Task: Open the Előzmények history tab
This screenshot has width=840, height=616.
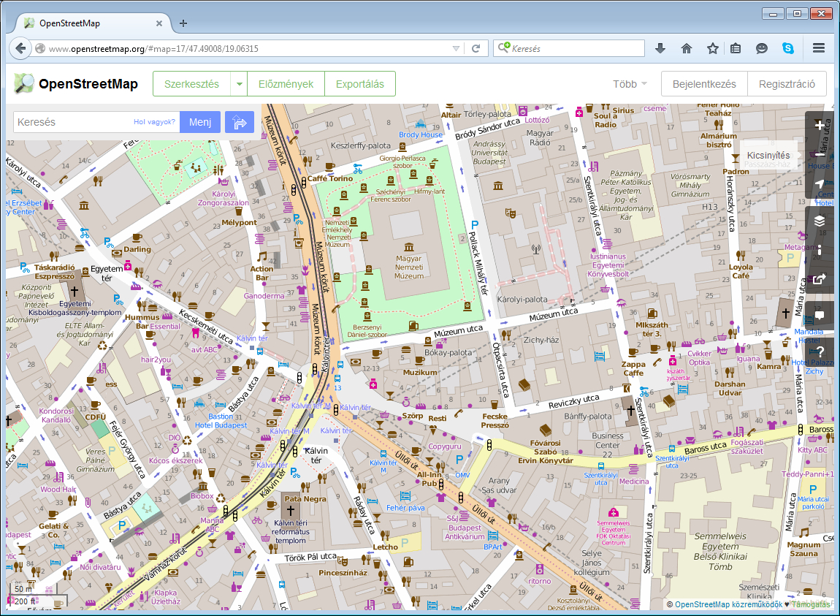Action: [x=286, y=84]
